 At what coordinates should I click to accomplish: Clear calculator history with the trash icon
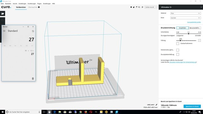coord(33,79)
